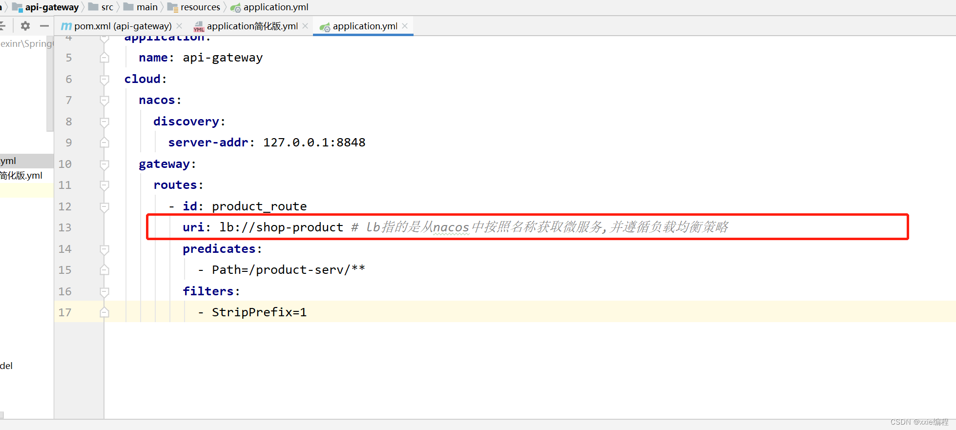The height and width of the screenshot is (430, 956).
Task: Click fold end marker on line 17
Action: [x=104, y=312]
